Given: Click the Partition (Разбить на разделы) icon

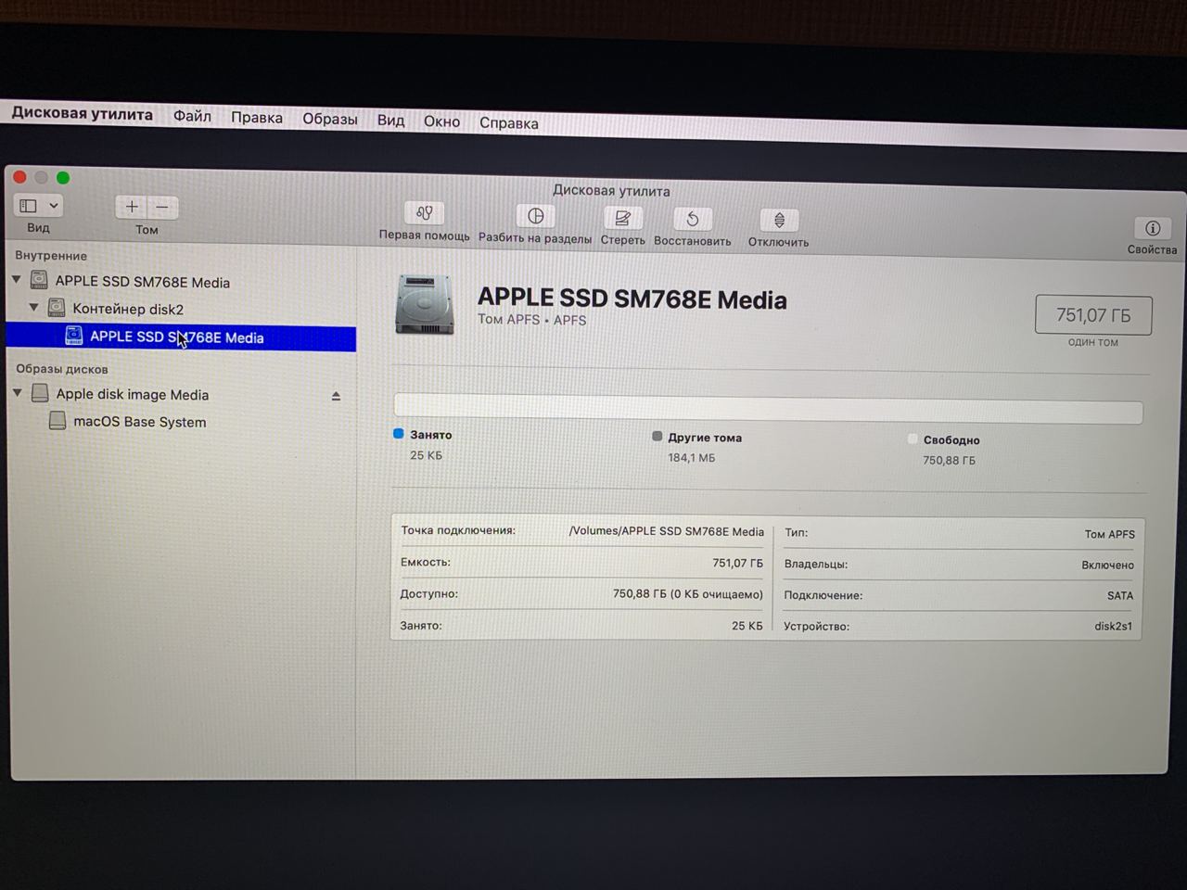Looking at the screenshot, I should click(x=535, y=216).
